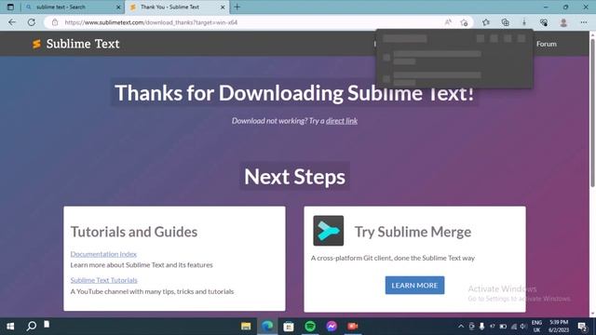Switch to the 'sublime text - Search' tab
This screenshot has width=596, height=335.
click(x=73, y=7)
